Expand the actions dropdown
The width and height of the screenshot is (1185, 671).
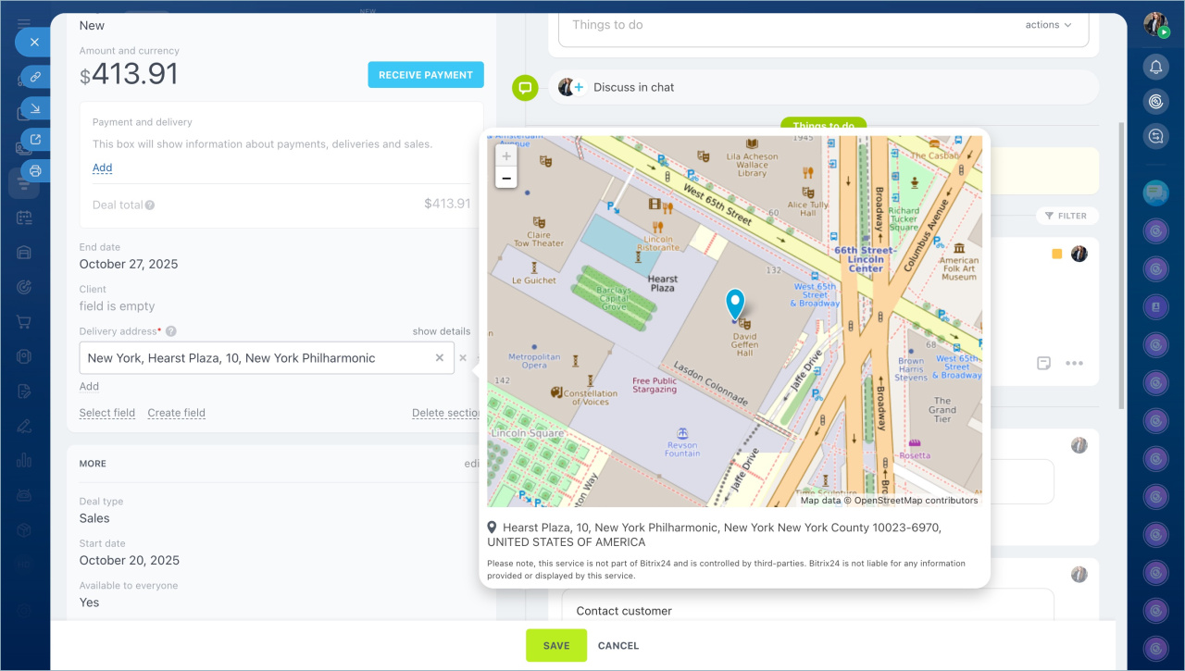(x=1048, y=25)
